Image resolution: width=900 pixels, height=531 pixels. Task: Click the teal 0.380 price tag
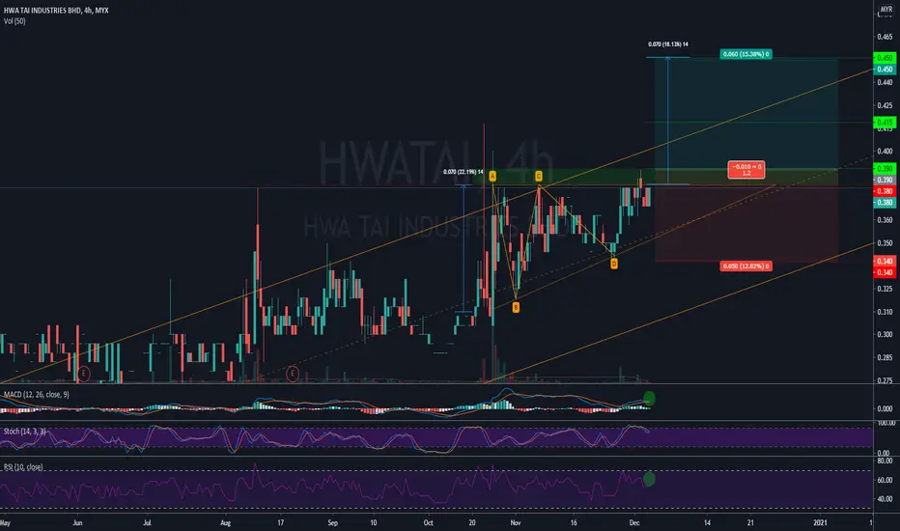885,203
